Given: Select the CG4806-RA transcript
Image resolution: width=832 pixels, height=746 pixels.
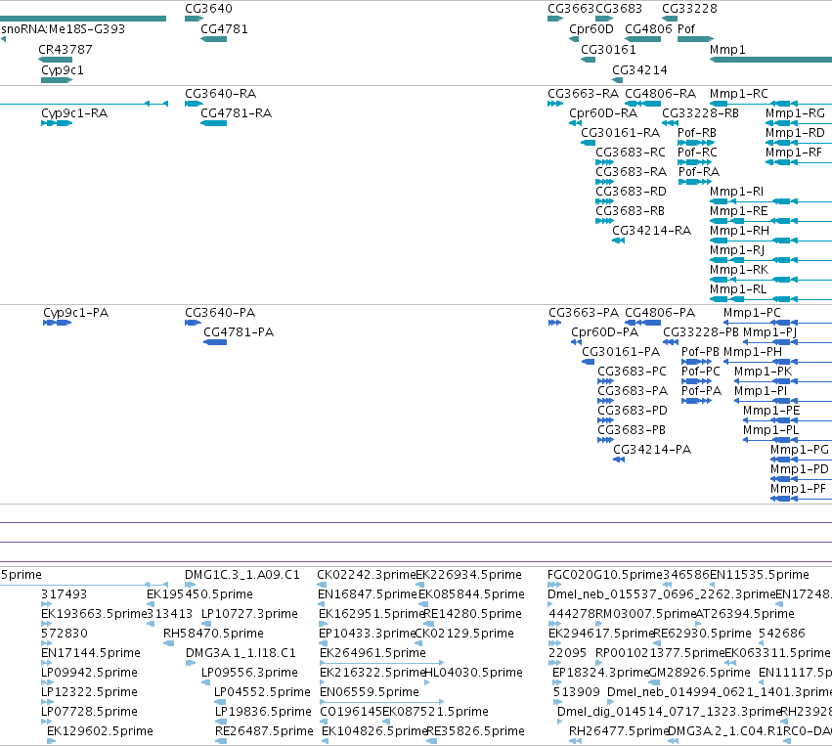Looking at the screenshot, I should pyautogui.click(x=642, y=104).
